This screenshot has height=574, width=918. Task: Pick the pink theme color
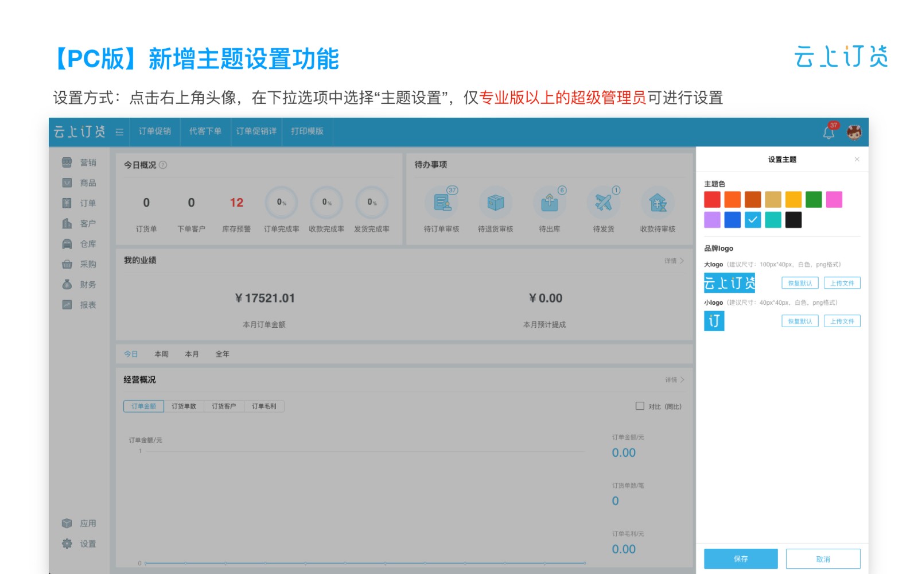click(x=834, y=199)
